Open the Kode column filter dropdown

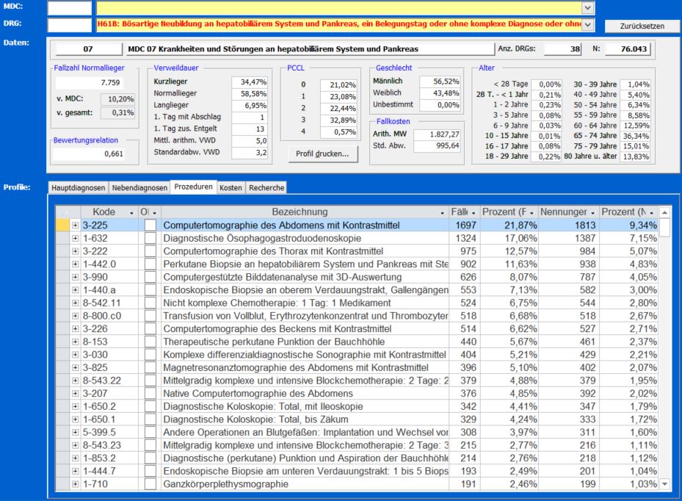point(131,212)
